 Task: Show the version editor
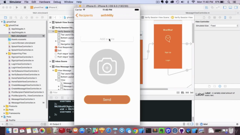click(218, 7)
